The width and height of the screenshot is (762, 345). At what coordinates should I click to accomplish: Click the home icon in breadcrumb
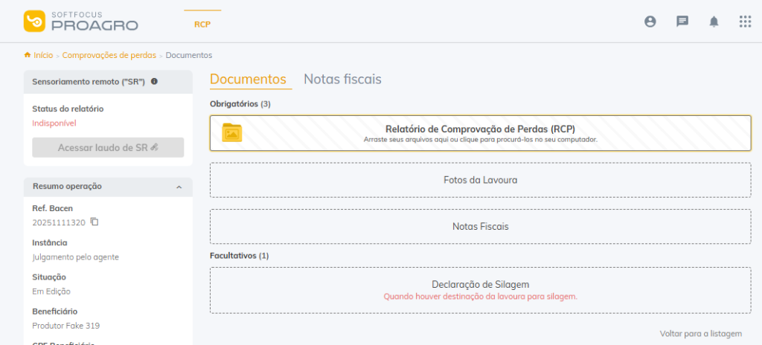(x=28, y=55)
